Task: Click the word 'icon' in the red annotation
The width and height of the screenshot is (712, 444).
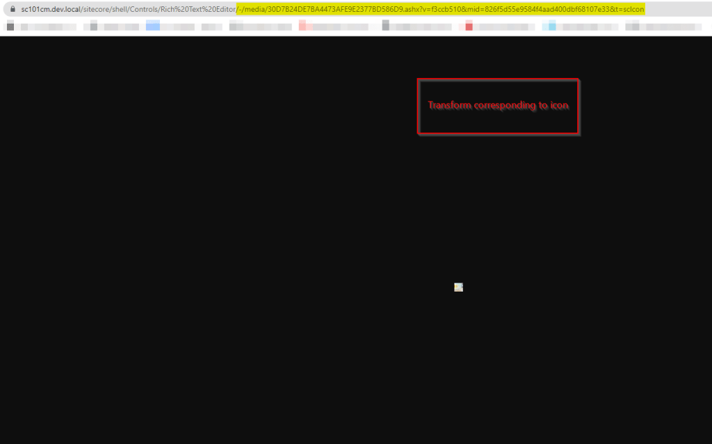Action: tap(559, 106)
